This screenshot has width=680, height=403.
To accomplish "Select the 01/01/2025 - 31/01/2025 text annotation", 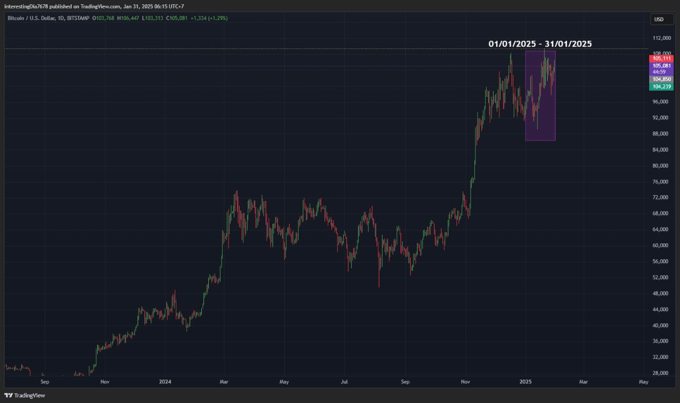I will point(540,43).
